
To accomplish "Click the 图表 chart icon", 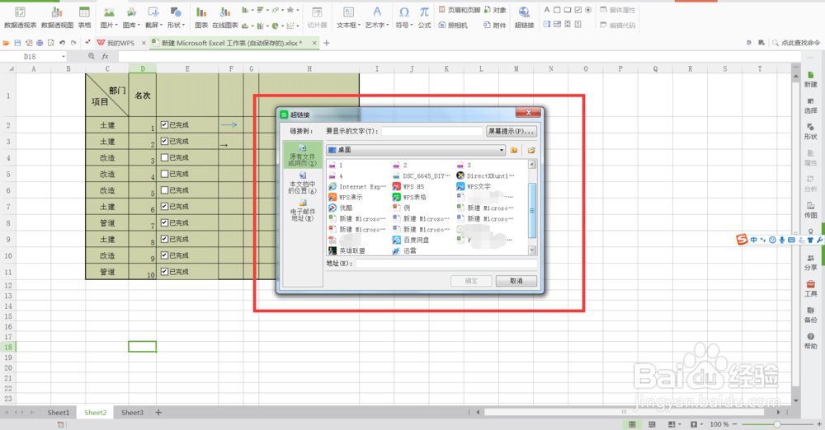I will [x=201, y=17].
